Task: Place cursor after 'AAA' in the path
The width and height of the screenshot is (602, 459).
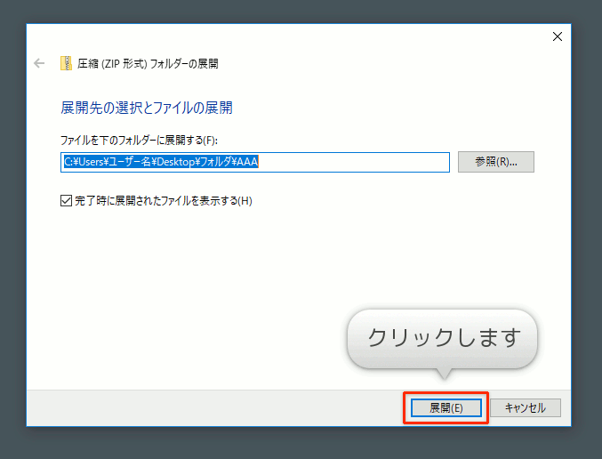Action: 259,162
